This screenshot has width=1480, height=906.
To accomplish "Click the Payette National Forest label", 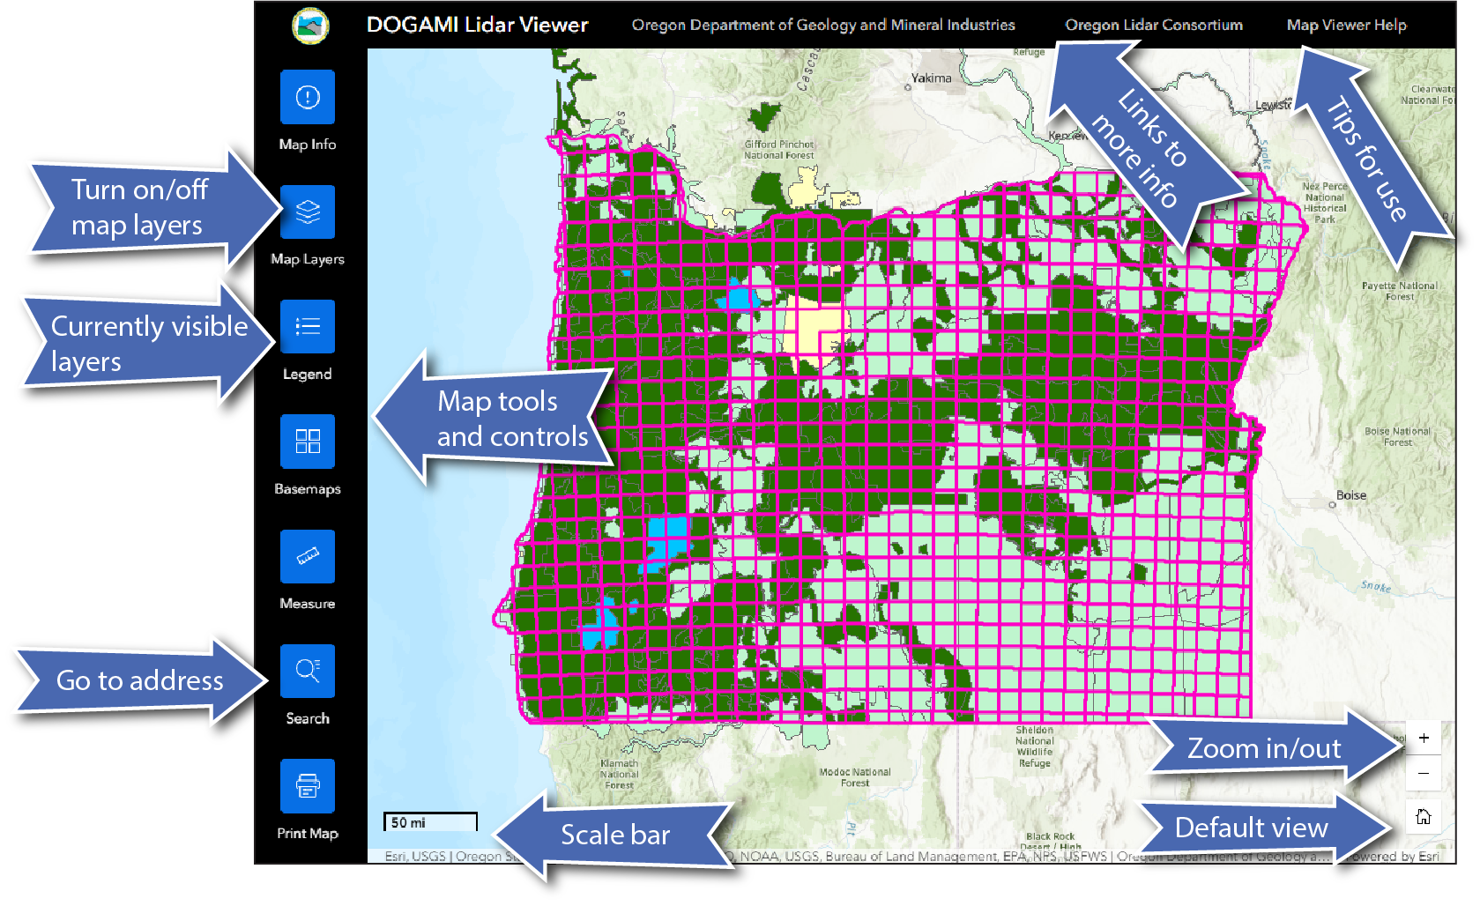I will [x=1399, y=291].
